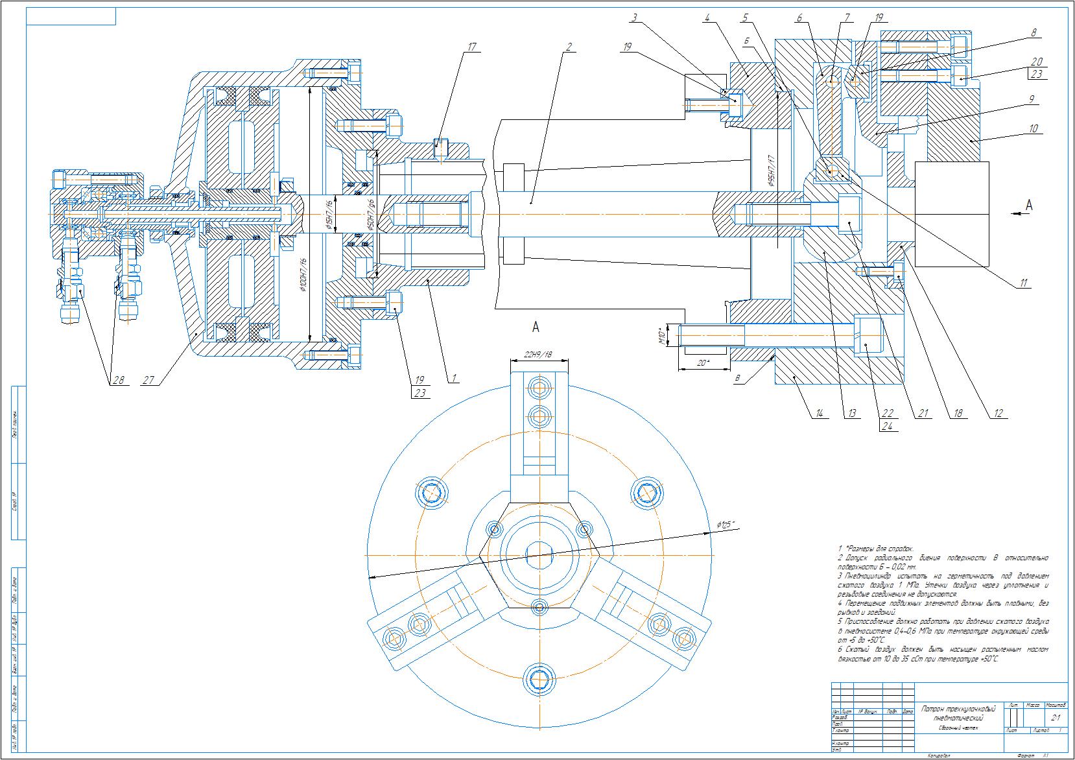Click technical note 1 'Размеры для справок'

875,549
